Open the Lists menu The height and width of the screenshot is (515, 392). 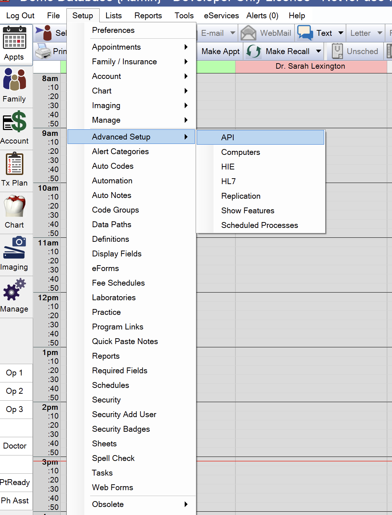(x=114, y=16)
